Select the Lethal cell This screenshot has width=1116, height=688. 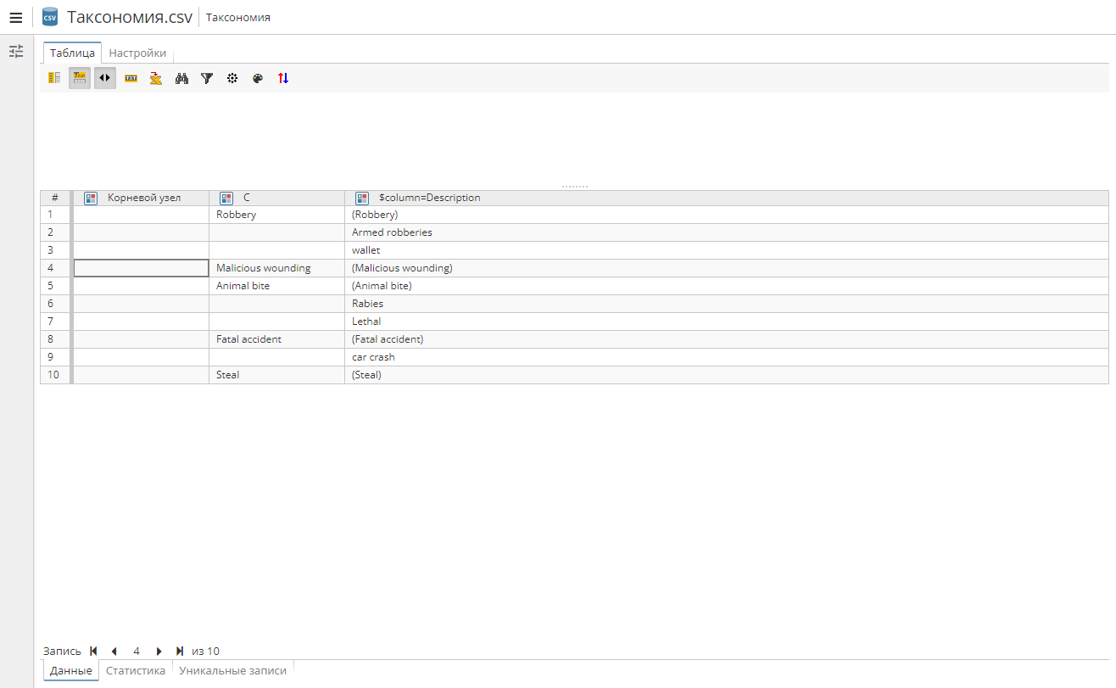click(x=727, y=322)
